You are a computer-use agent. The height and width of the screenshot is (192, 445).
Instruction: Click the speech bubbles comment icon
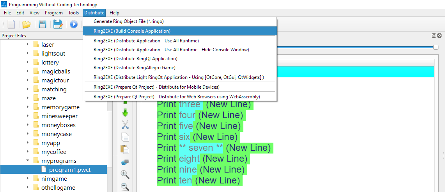[125, 162]
